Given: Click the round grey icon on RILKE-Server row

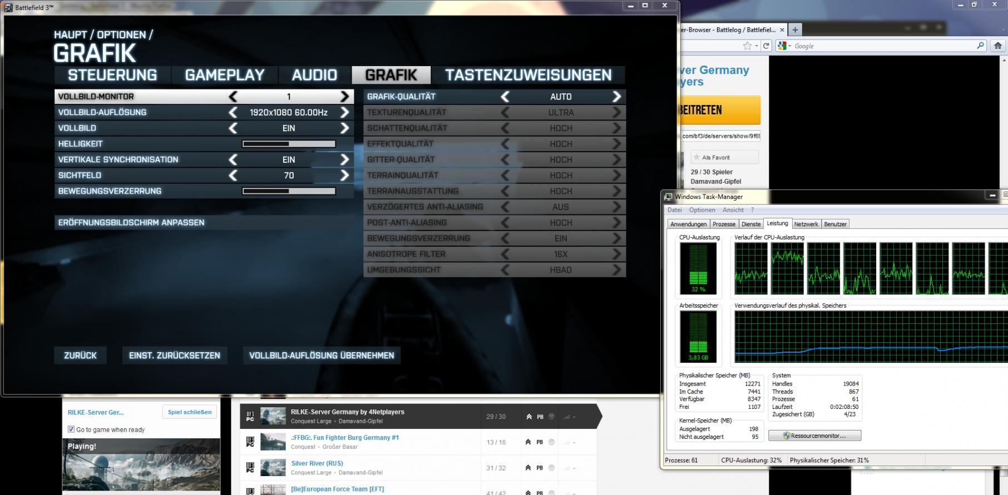Looking at the screenshot, I should point(551,417).
